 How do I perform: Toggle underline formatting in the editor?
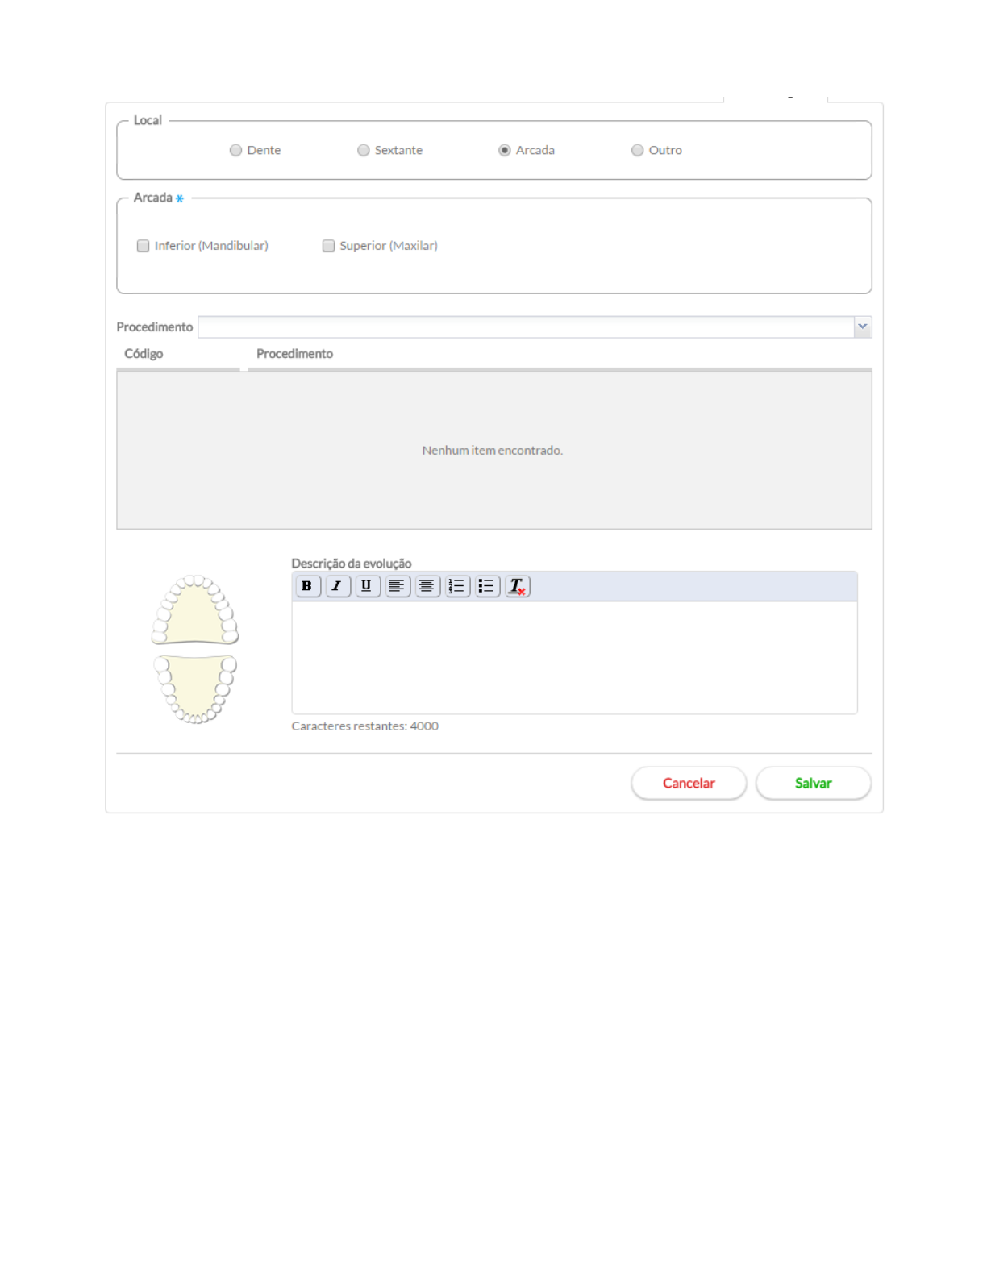click(367, 586)
